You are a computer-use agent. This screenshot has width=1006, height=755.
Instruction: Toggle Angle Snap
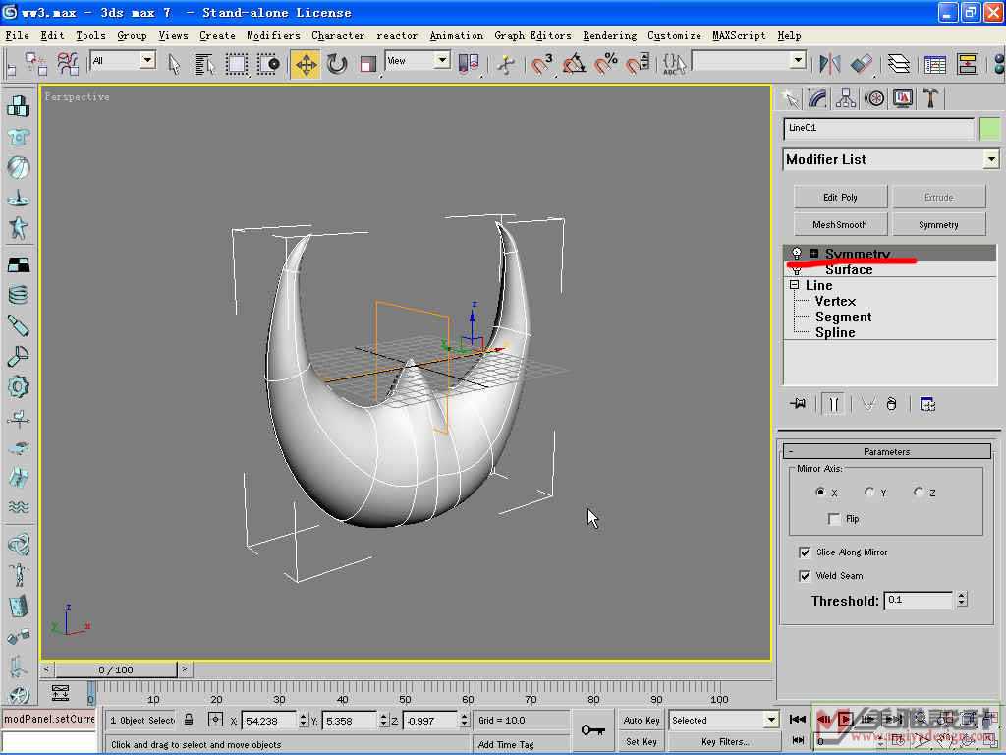(574, 64)
